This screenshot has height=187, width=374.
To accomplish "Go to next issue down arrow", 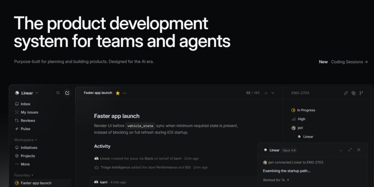I will click(273, 93).
